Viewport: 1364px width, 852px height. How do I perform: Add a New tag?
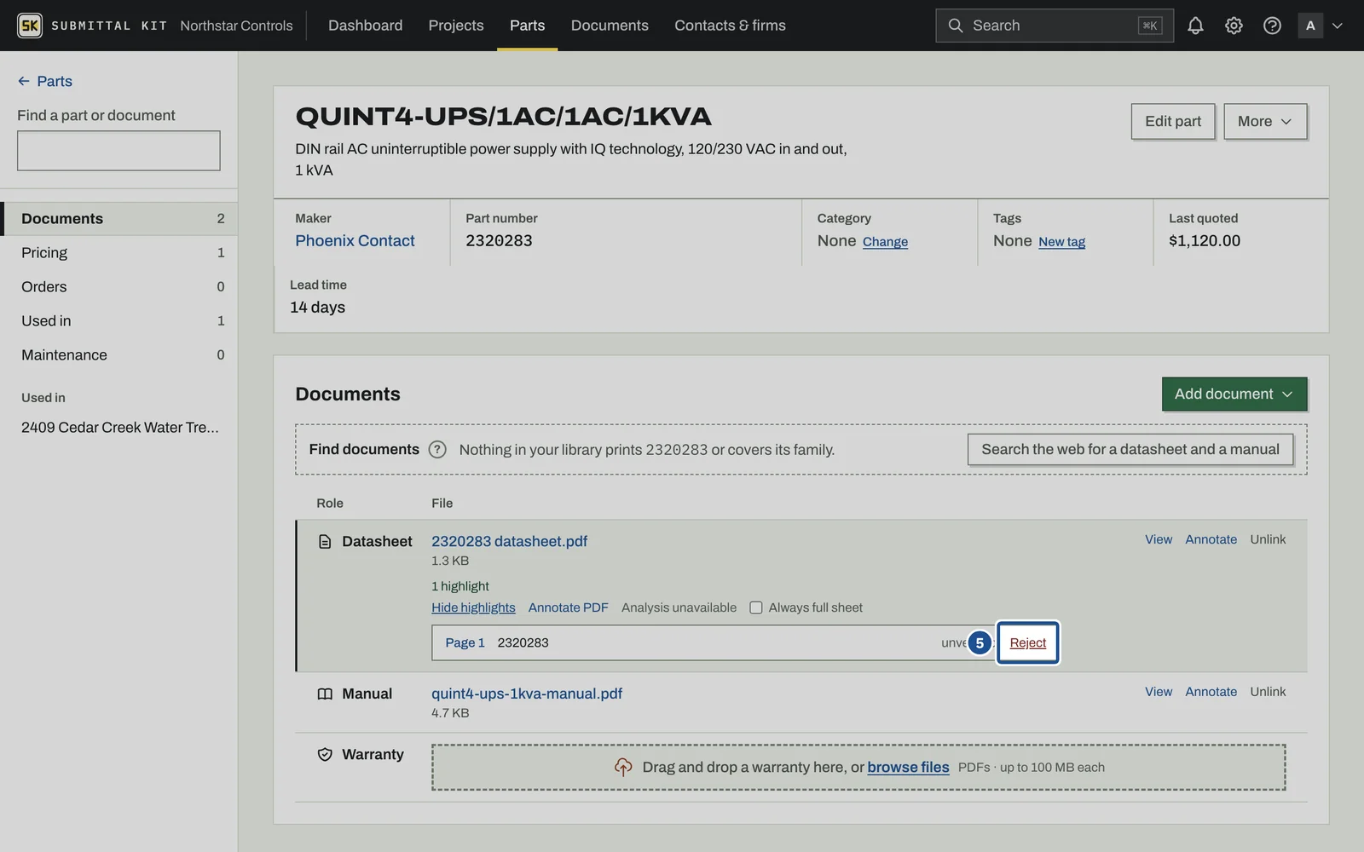[1061, 242]
